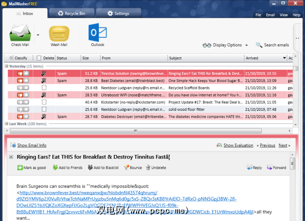Open the View menu
Screen dimensions: 305x221
coord(284,15)
